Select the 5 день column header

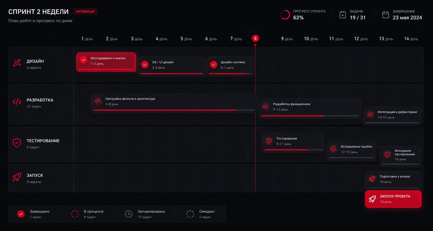[186, 39]
